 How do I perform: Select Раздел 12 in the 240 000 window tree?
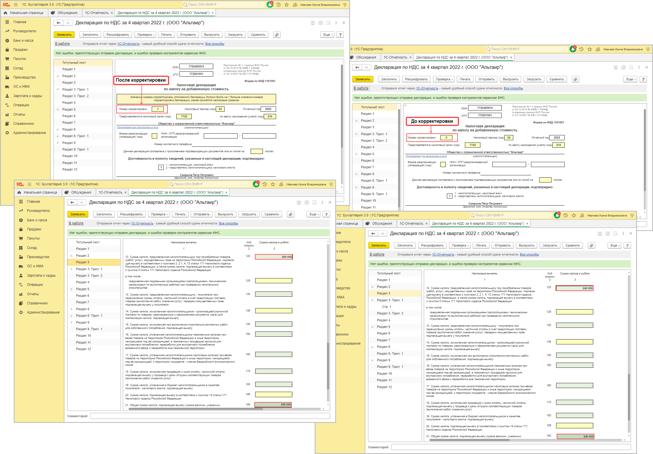click(384, 387)
